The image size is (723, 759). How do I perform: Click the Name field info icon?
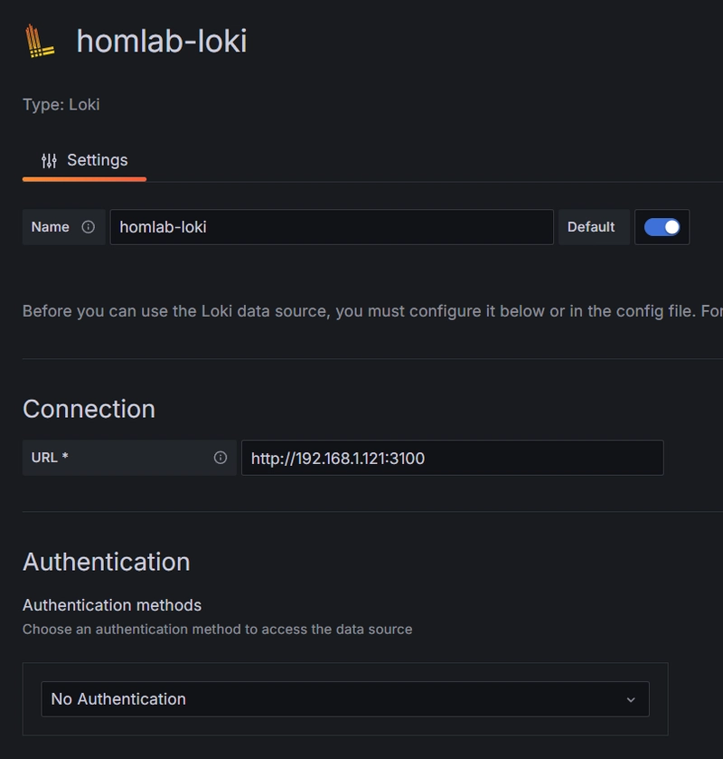[x=88, y=226]
